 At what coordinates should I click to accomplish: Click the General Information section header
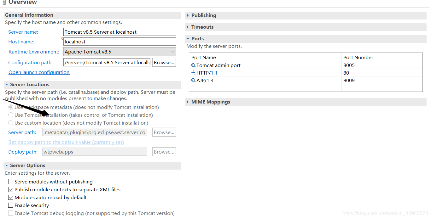(92, 15)
